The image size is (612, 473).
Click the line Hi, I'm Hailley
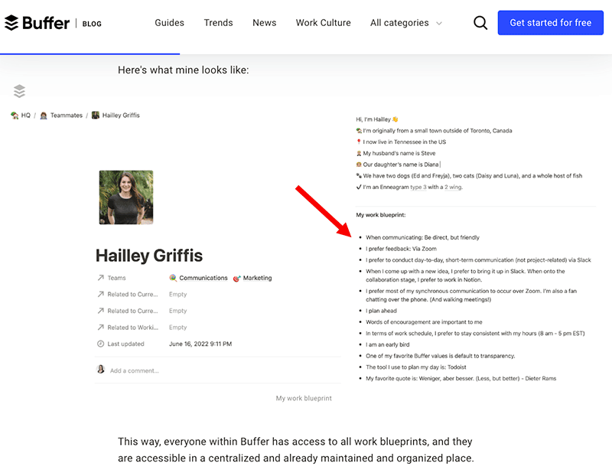click(377, 119)
